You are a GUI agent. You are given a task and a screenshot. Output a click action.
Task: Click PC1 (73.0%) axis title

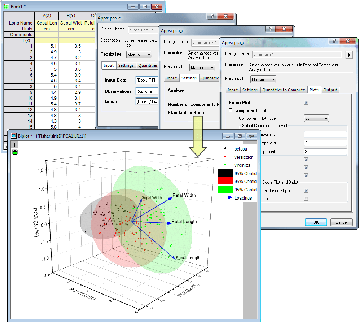click(x=82, y=294)
